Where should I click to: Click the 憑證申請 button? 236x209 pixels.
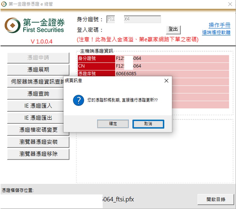coord(38,58)
